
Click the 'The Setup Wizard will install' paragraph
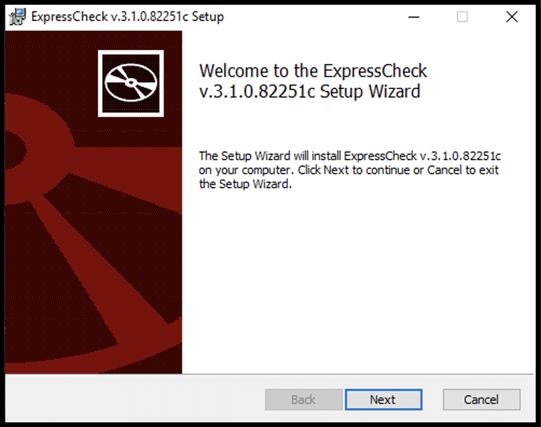pos(350,170)
